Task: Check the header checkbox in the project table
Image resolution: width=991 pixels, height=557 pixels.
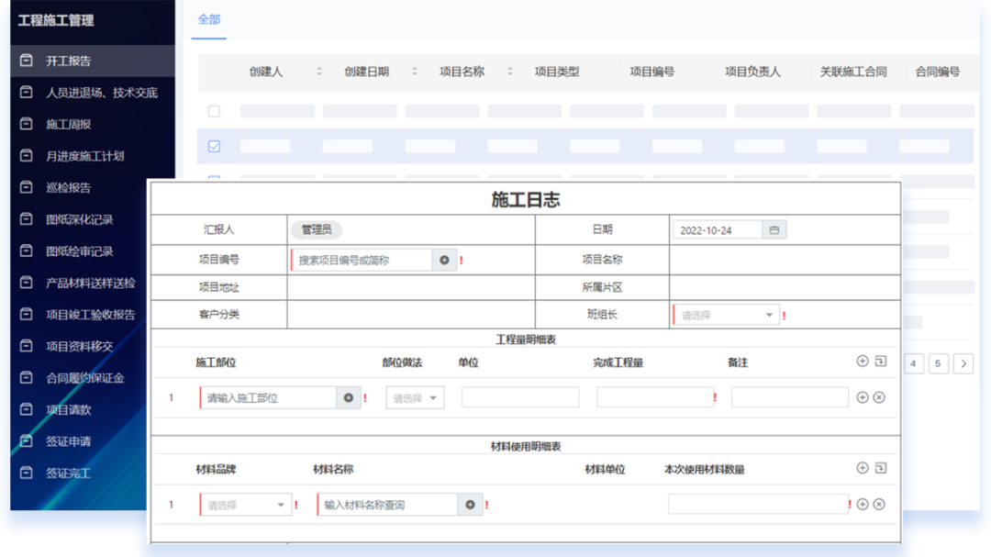Action: point(216,108)
